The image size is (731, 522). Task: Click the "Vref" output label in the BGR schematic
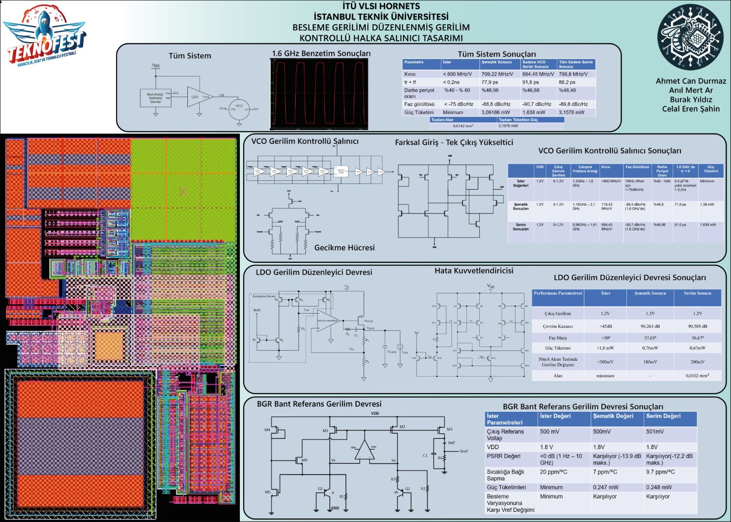tap(464, 451)
